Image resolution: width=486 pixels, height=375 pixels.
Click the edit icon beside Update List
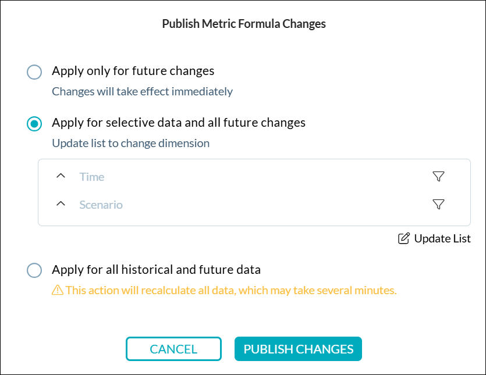click(x=403, y=238)
